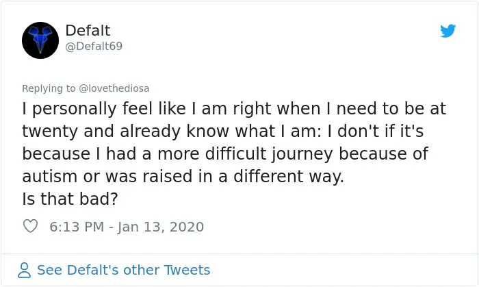
Task: Click the "Replying to" label
Action: [x=49, y=88]
